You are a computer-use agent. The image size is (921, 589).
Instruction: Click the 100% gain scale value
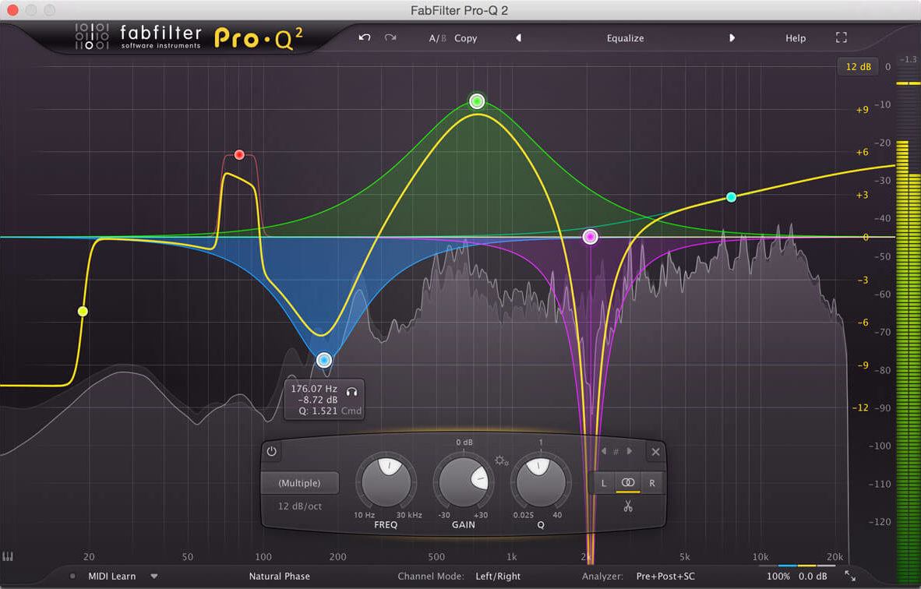click(x=778, y=576)
